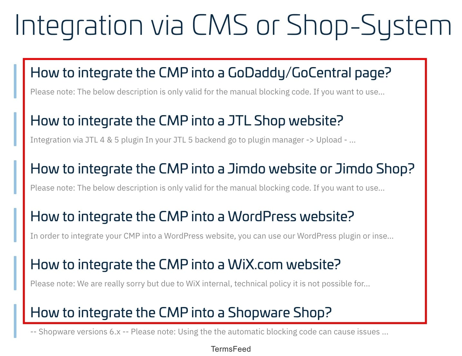Click the excerpt mentioning the WordPress plugin

coord(212,236)
